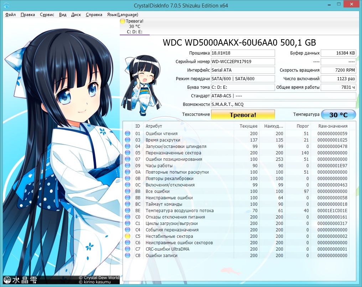
Task: Click status icon for C6 Неисправимые ошибки секторов
Action: click(x=128, y=243)
